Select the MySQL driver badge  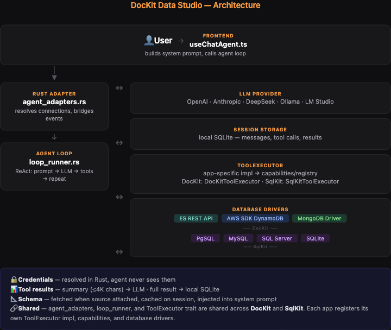pyautogui.click(x=238, y=238)
